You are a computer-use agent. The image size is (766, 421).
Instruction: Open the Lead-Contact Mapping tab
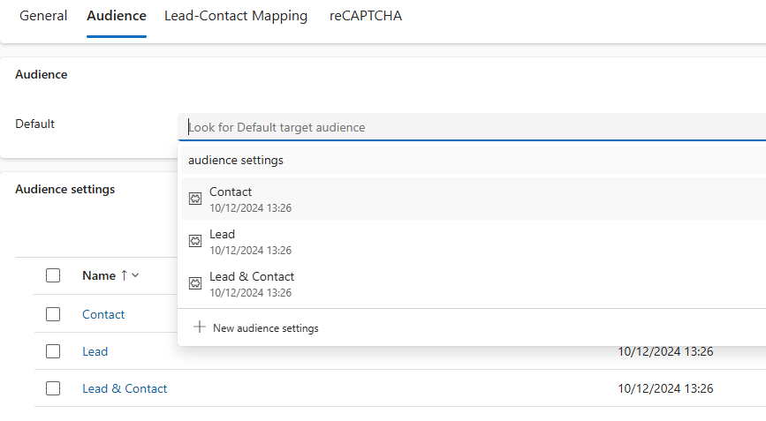point(236,16)
